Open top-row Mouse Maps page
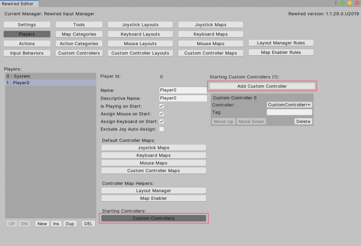361x246 pixels. 211,43
